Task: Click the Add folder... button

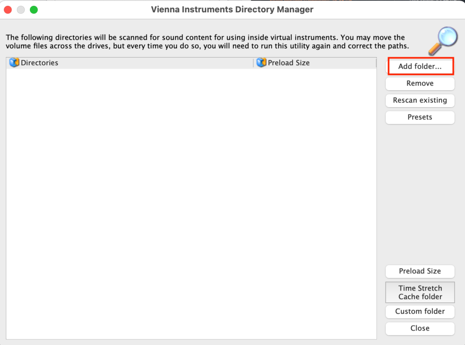Action: [420, 66]
